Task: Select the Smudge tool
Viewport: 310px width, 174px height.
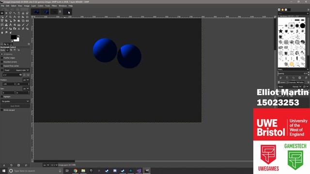Action: [x=6, y=32]
